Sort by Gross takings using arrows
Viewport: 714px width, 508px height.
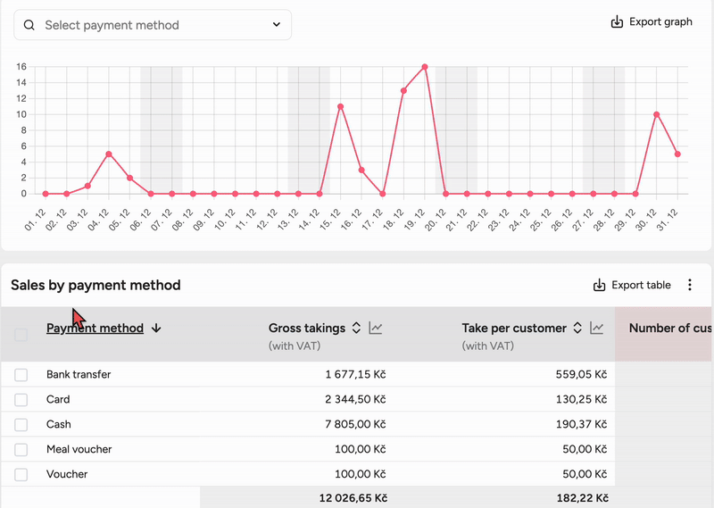coord(356,329)
